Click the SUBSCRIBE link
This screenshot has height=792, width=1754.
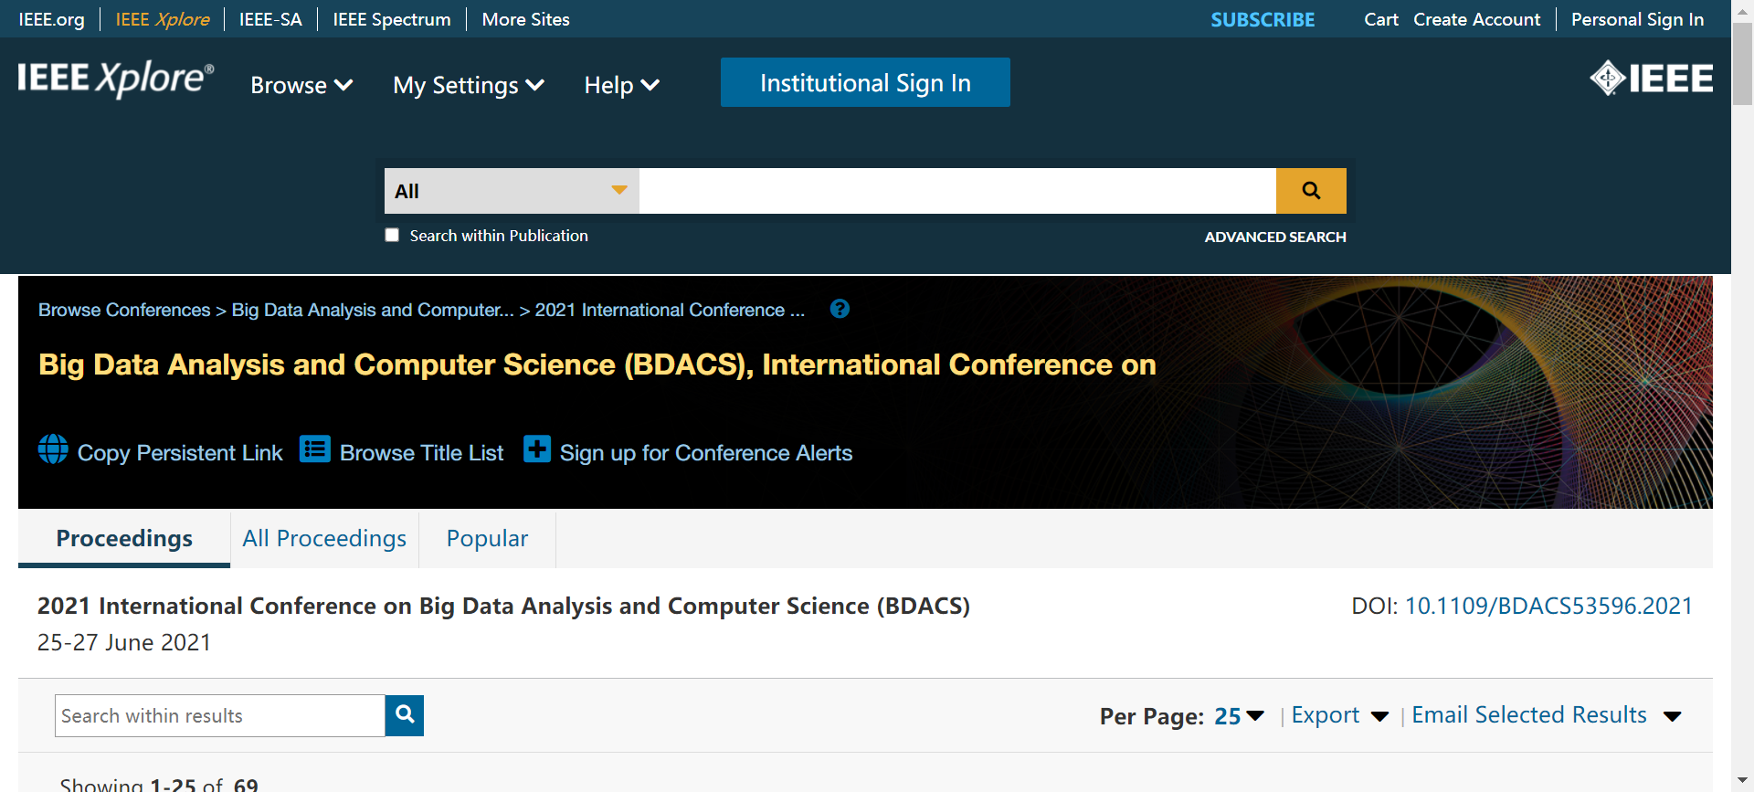click(1263, 19)
